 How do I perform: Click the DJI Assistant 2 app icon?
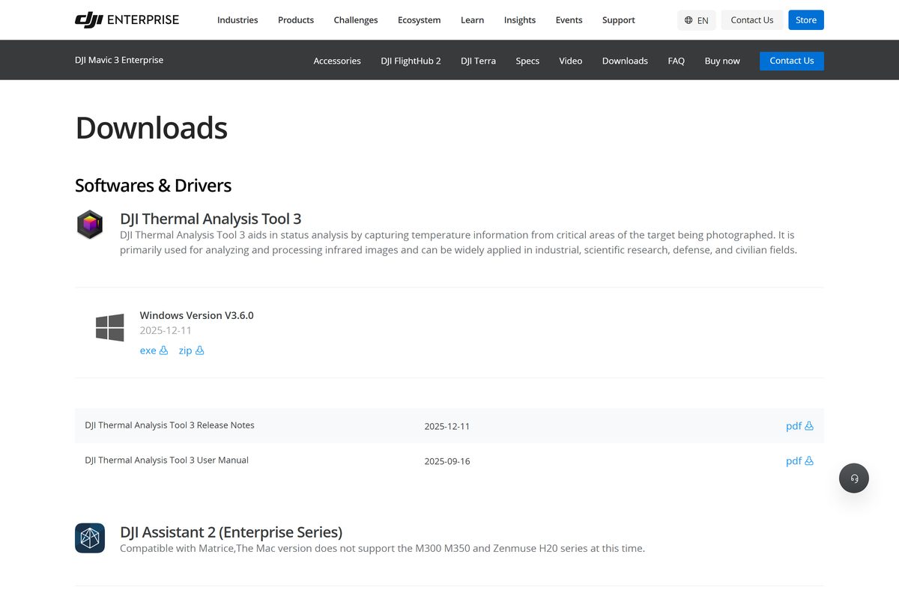pos(90,538)
